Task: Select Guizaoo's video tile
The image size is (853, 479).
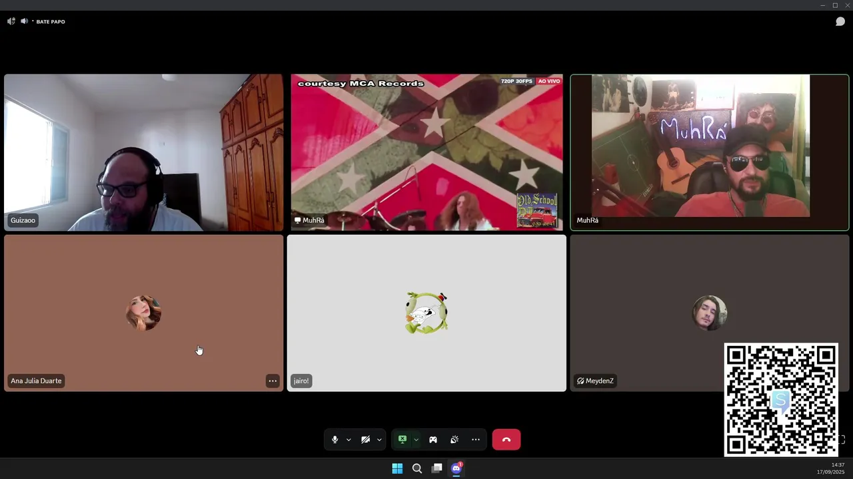Action: (x=144, y=152)
